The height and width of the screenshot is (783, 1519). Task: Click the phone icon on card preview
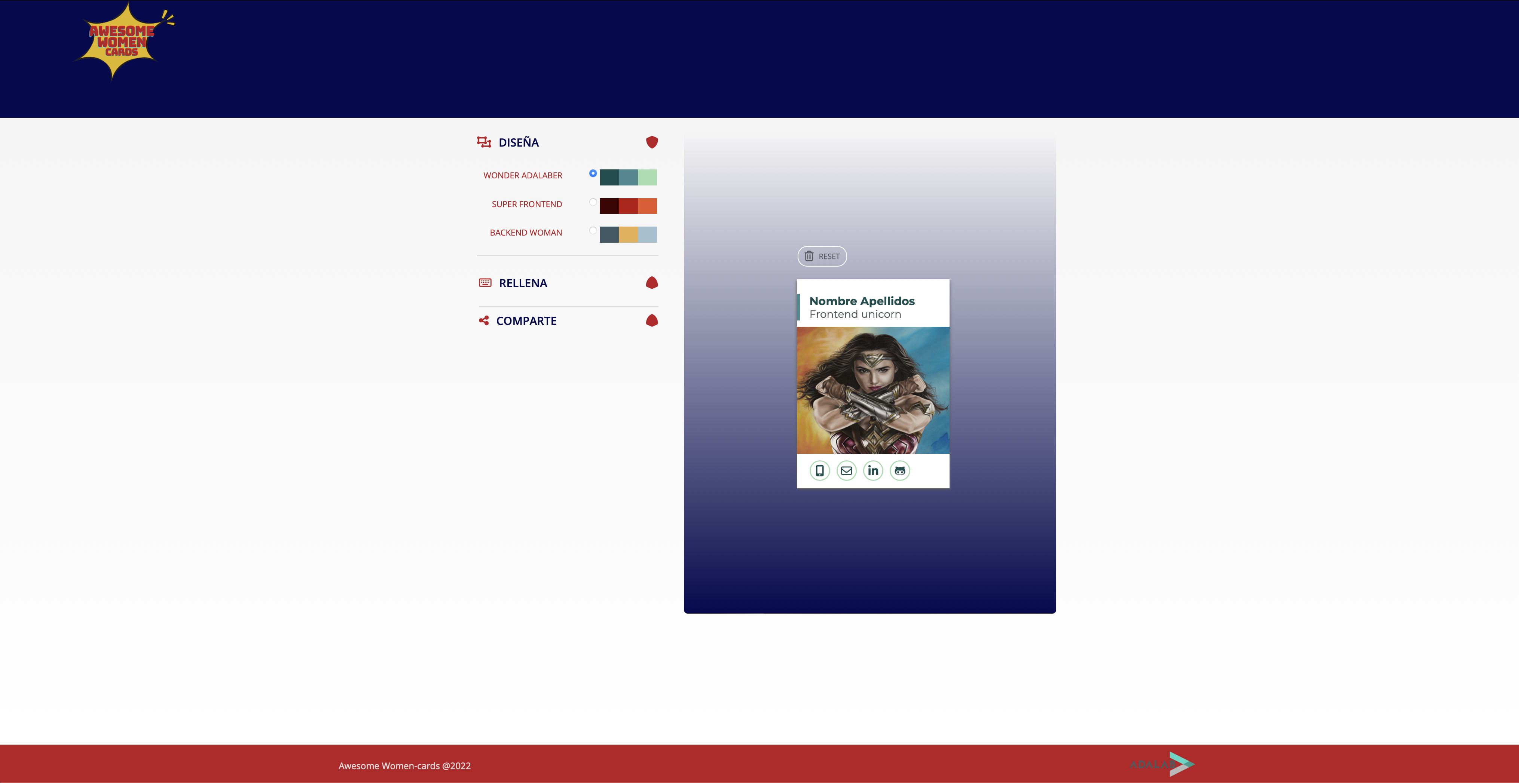pyautogui.click(x=819, y=470)
